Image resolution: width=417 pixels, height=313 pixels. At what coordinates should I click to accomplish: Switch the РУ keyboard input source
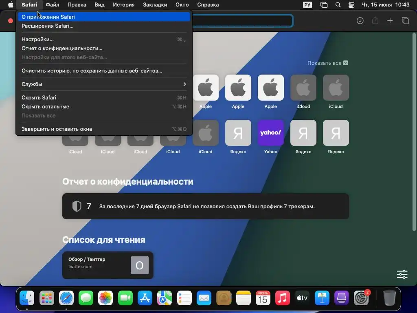(x=307, y=5)
